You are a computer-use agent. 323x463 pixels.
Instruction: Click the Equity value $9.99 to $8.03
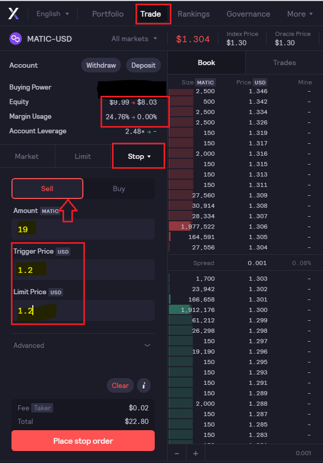(133, 102)
